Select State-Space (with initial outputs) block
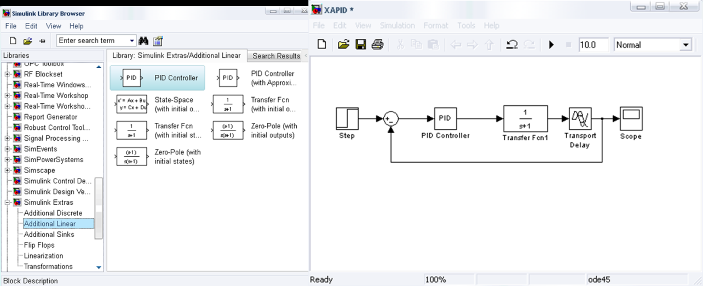 tap(159, 104)
